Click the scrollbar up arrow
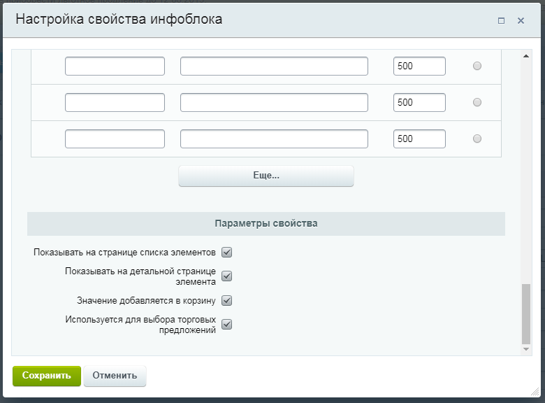This screenshot has height=403, width=545. (x=526, y=56)
